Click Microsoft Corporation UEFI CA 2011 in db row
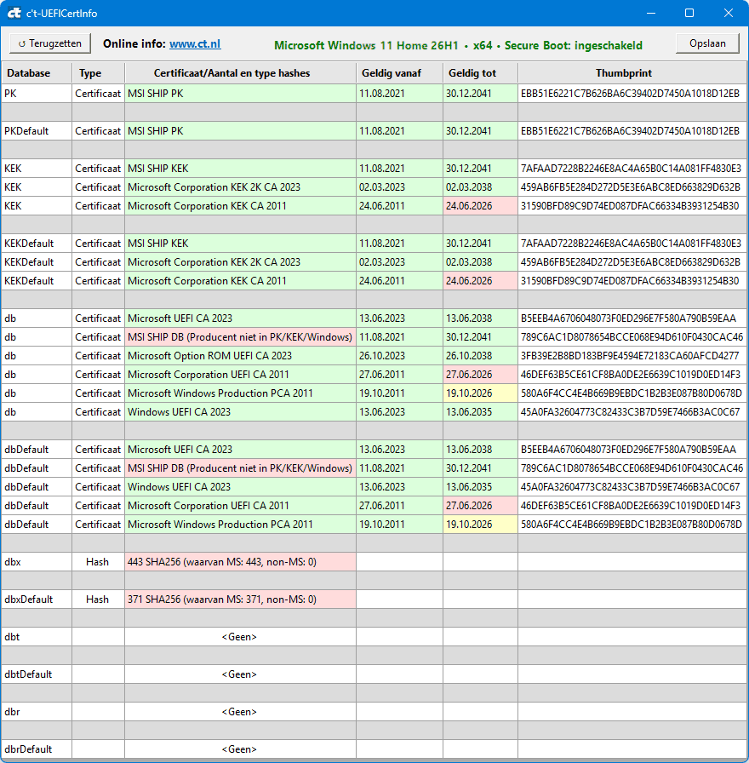Image resolution: width=749 pixels, height=763 pixels. tap(240, 375)
